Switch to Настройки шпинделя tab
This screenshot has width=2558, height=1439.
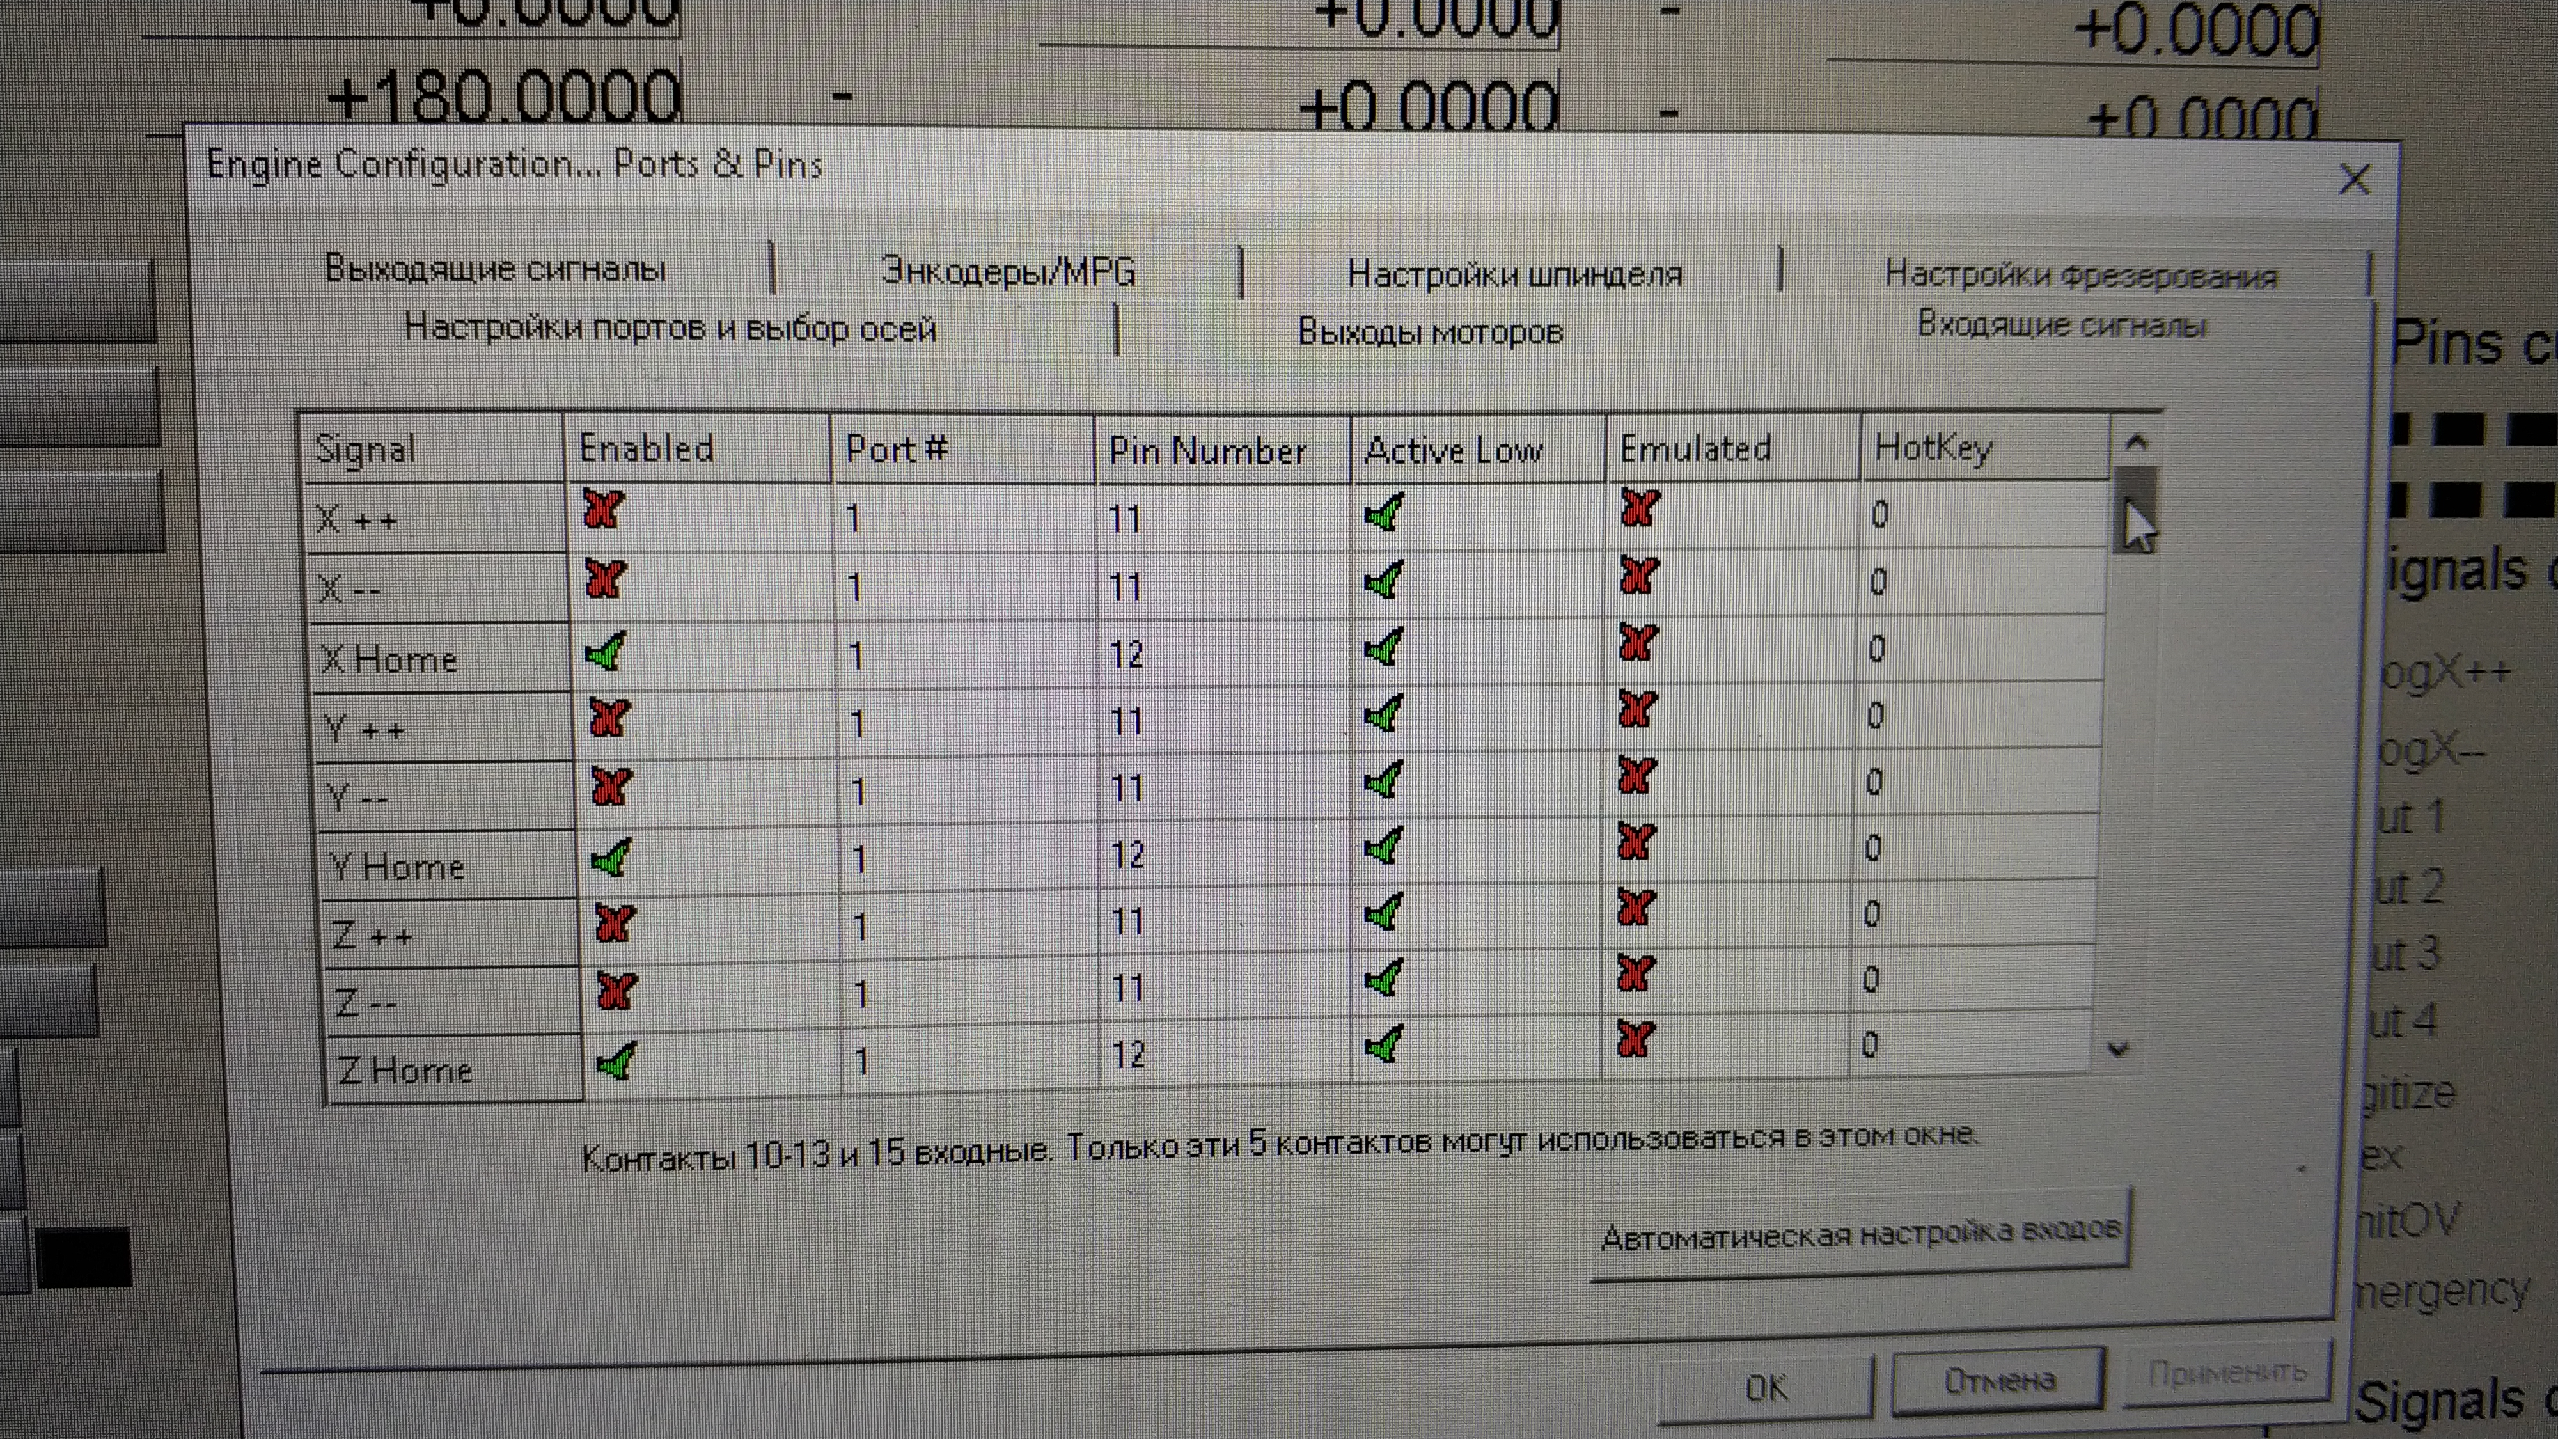1514,274
